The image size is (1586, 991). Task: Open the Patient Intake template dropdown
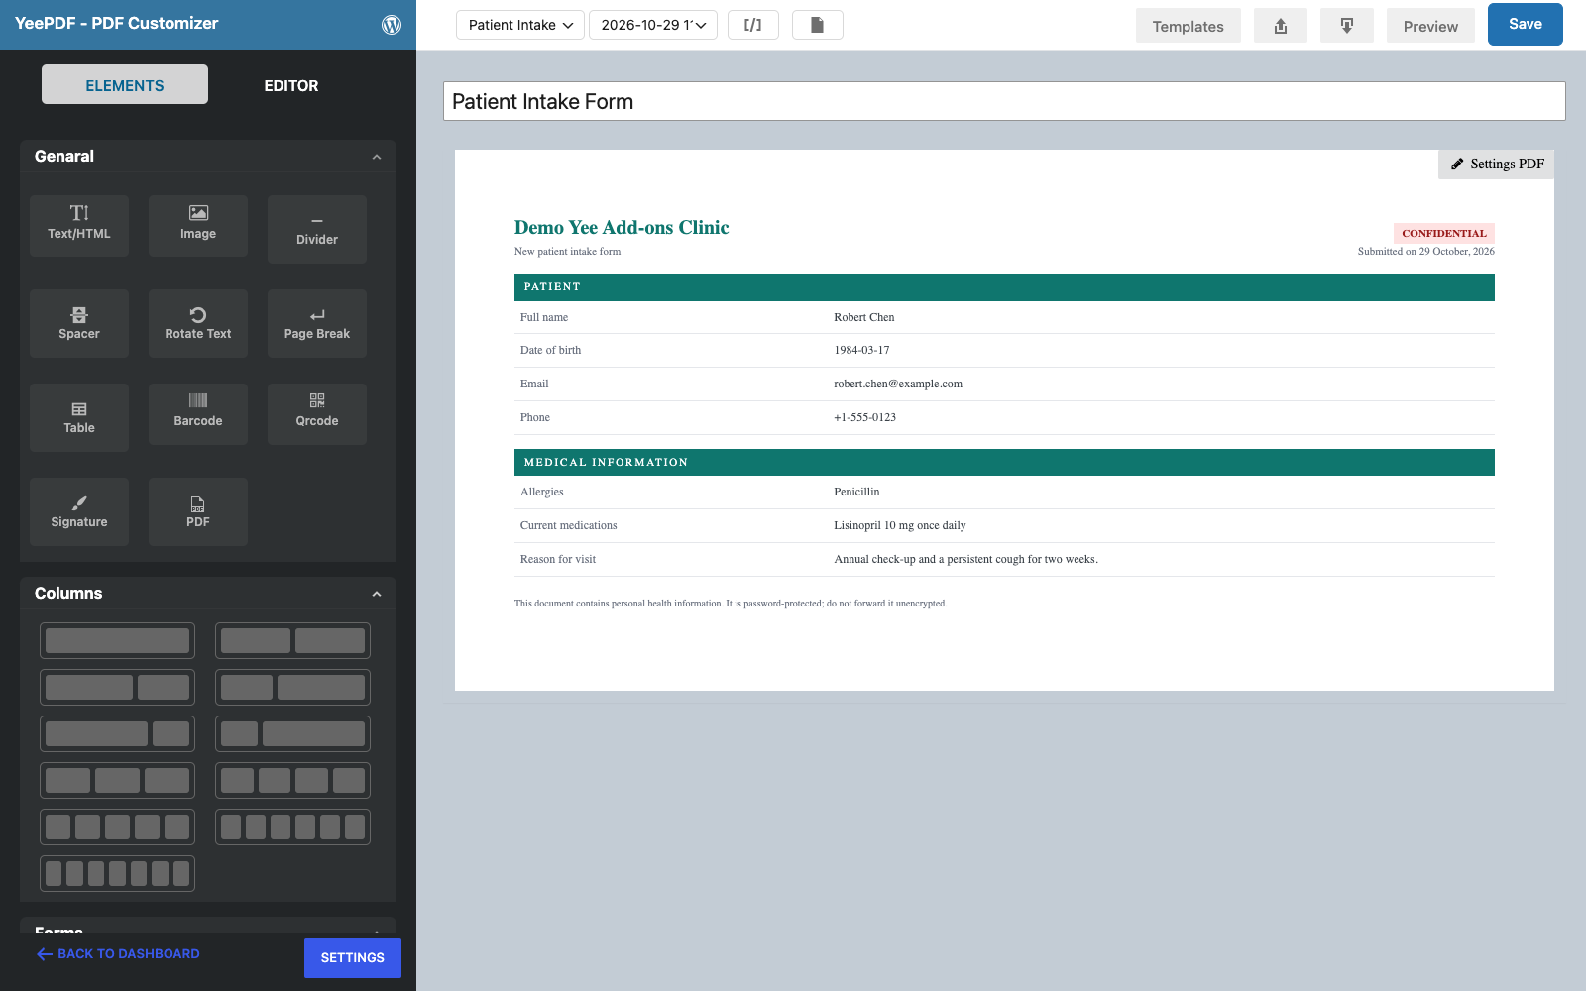(x=520, y=25)
